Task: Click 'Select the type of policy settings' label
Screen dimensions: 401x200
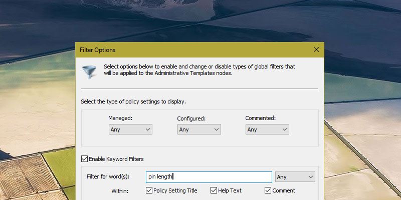Action: [x=133, y=102]
